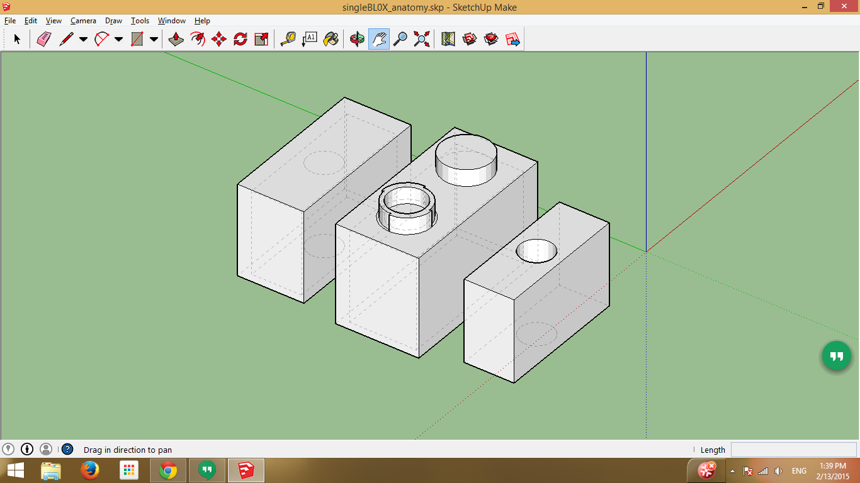The width and height of the screenshot is (860, 483).
Task: Click the Zoom Extents tool
Action: [421, 39]
